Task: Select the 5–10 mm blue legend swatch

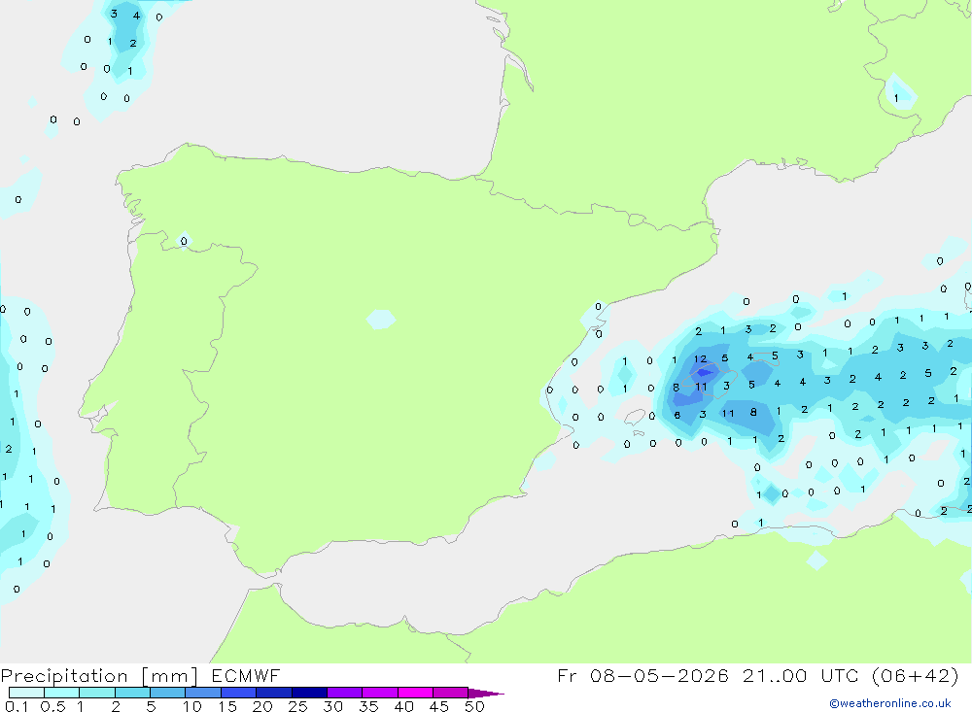Action: tap(168, 693)
